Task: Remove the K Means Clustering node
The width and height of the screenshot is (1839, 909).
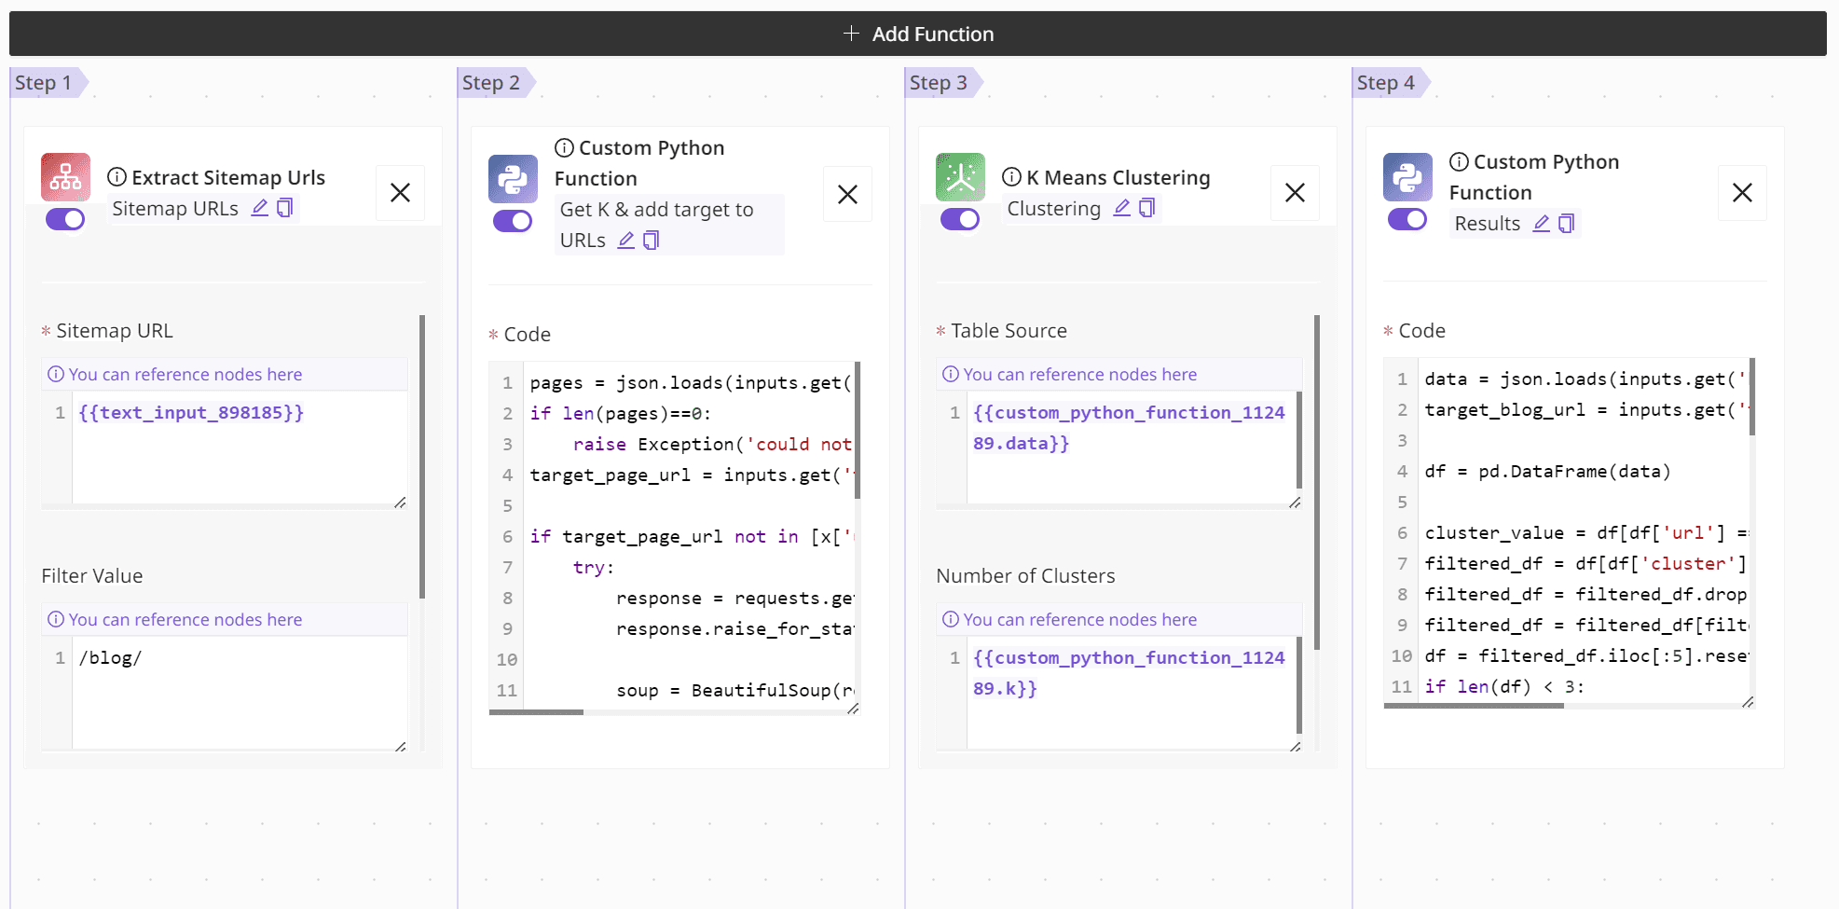Action: pos(1295,193)
